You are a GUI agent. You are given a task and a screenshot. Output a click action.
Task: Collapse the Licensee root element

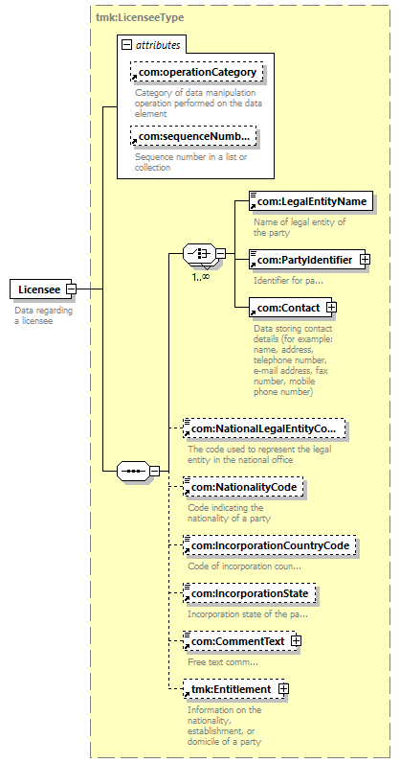(71, 289)
